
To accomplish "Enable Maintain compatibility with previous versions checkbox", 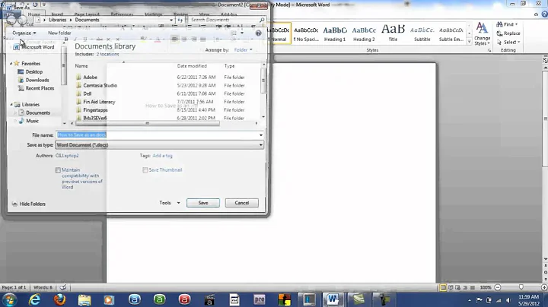I will 58,170.
